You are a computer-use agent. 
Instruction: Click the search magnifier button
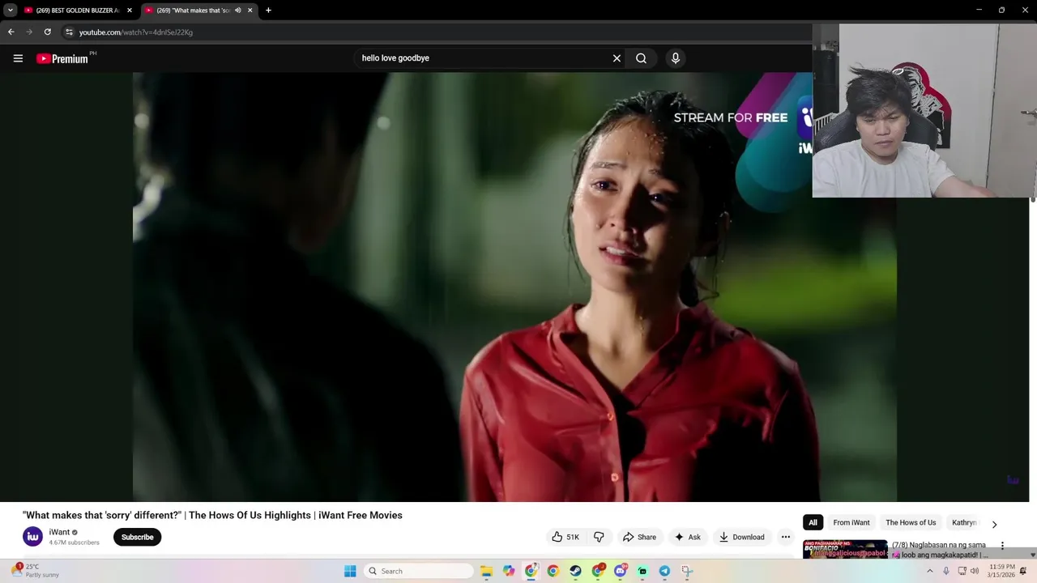click(641, 58)
